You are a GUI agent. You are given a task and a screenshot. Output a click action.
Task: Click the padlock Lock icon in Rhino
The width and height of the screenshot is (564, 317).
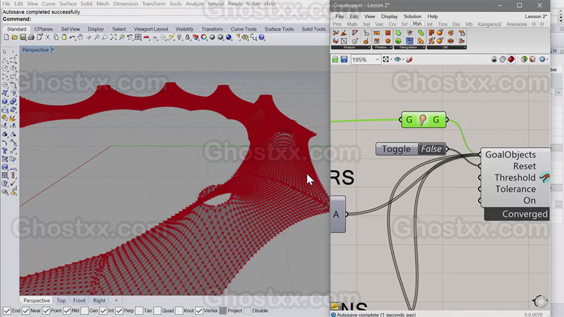click(x=187, y=37)
